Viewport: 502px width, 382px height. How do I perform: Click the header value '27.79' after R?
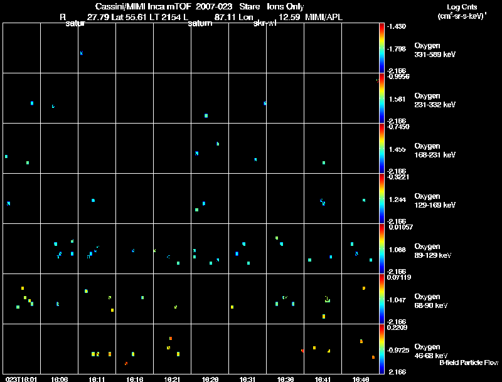point(99,18)
